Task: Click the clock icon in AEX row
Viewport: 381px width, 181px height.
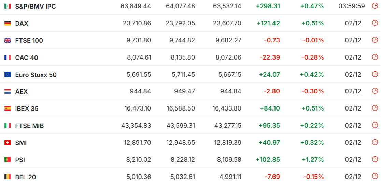Action: (x=375, y=91)
